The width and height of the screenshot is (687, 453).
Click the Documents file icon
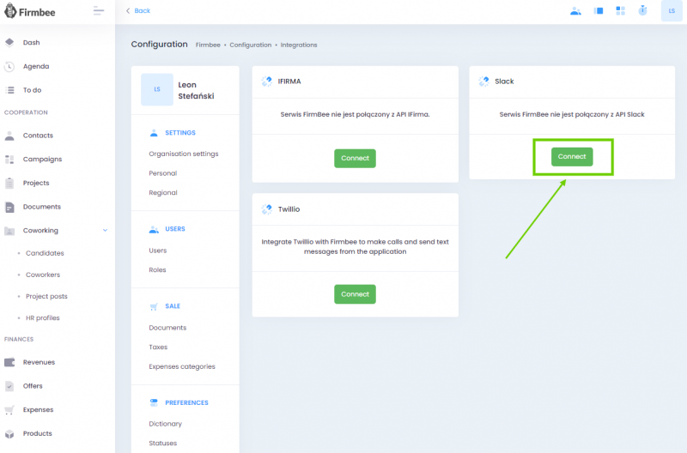click(x=9, y=207)
